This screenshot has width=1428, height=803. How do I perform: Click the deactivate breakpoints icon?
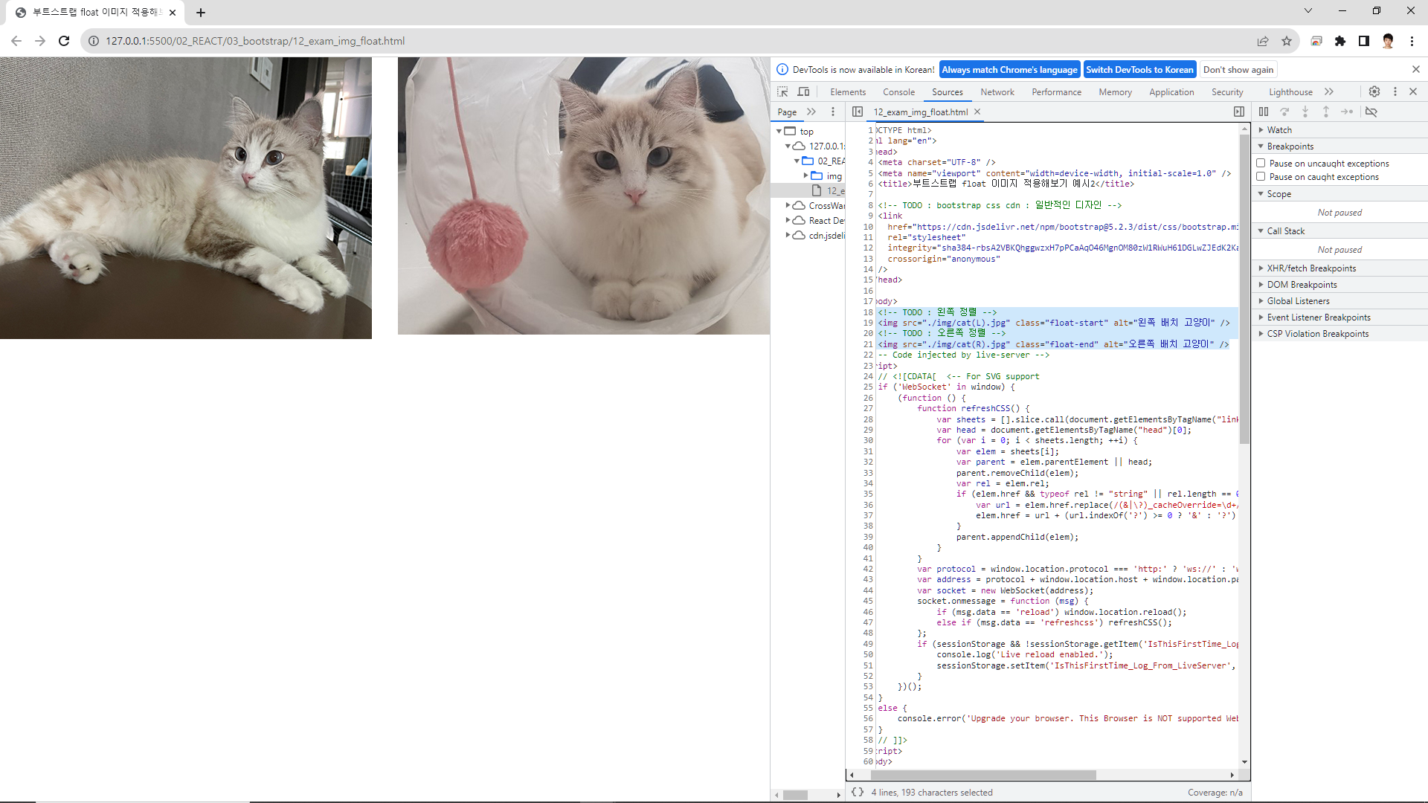point(1371,112)
